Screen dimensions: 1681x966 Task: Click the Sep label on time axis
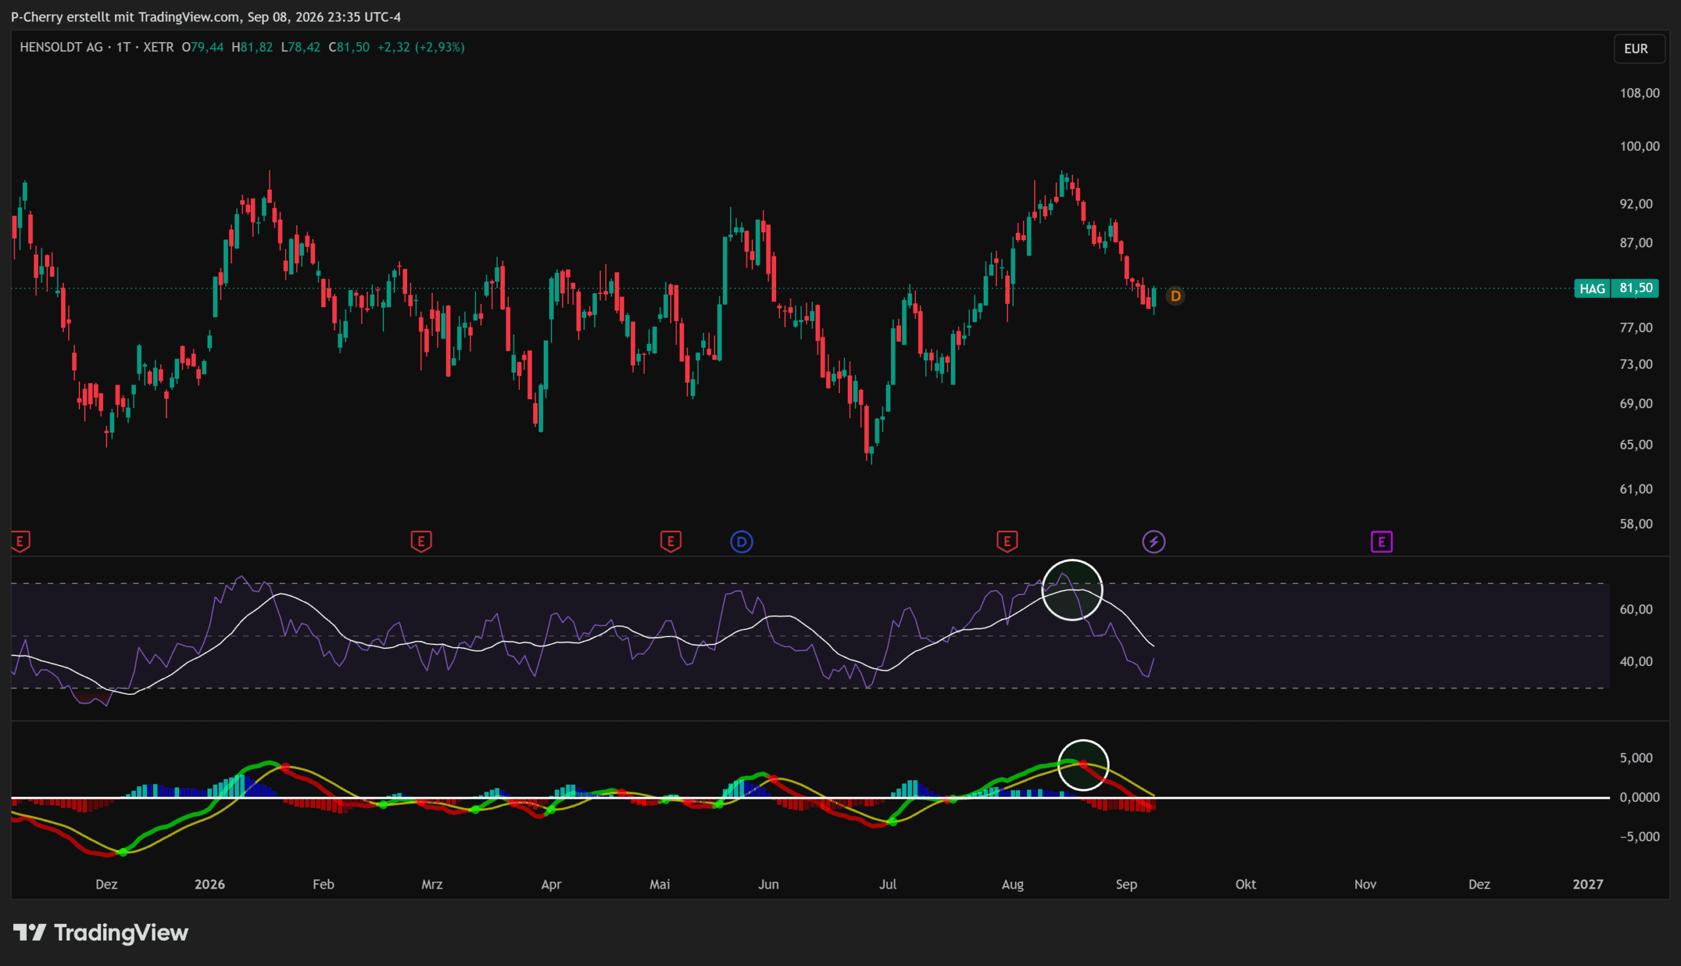point(1126,885)
